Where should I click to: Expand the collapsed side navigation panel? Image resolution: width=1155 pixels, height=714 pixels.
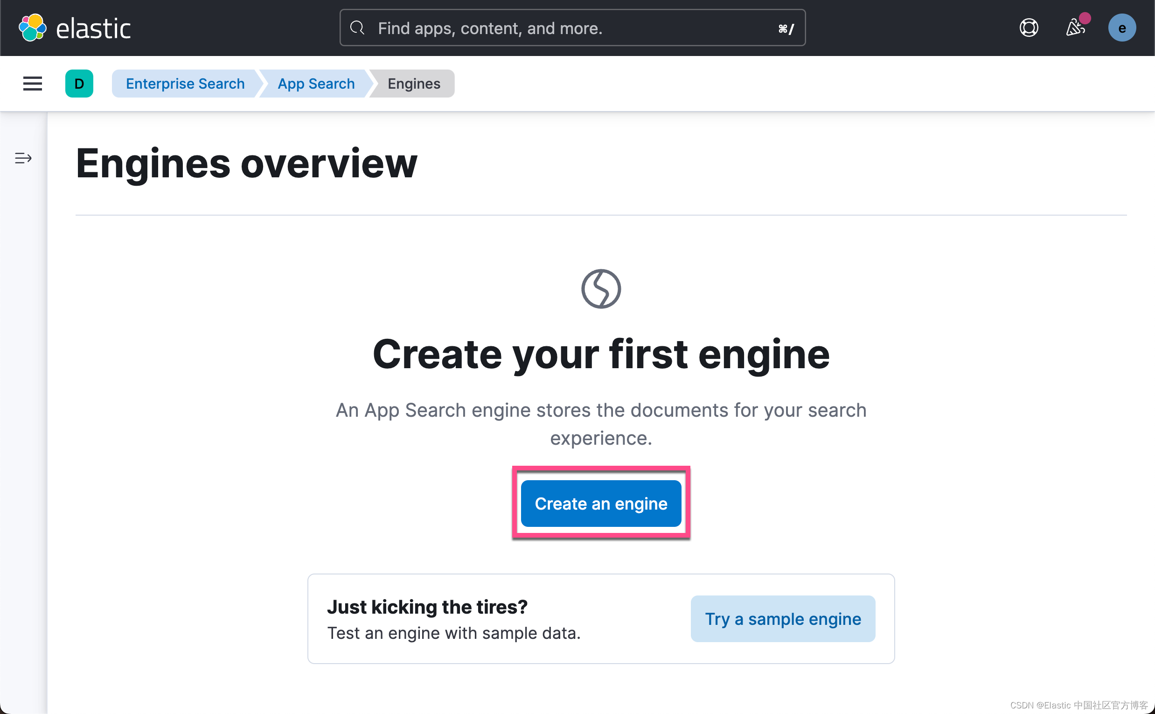(23, 158)
